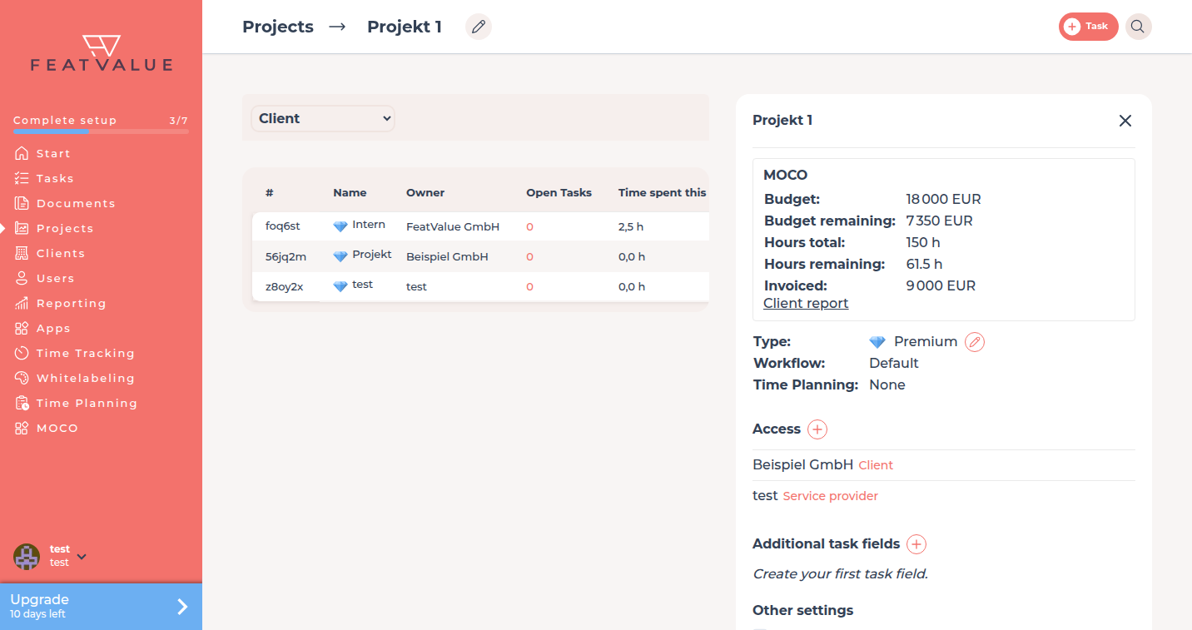Screen dimensions: 1192x630
Task: Click the Complete setup progress bar
Action: click(x=101, y=131)
